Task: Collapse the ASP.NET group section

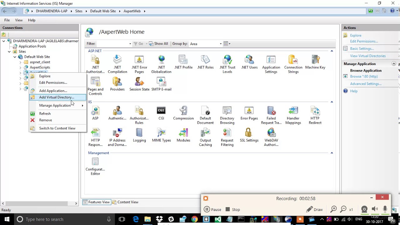Action: (332, 51)
